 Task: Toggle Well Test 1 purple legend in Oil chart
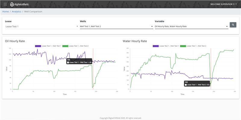click(x=48, y=46)
